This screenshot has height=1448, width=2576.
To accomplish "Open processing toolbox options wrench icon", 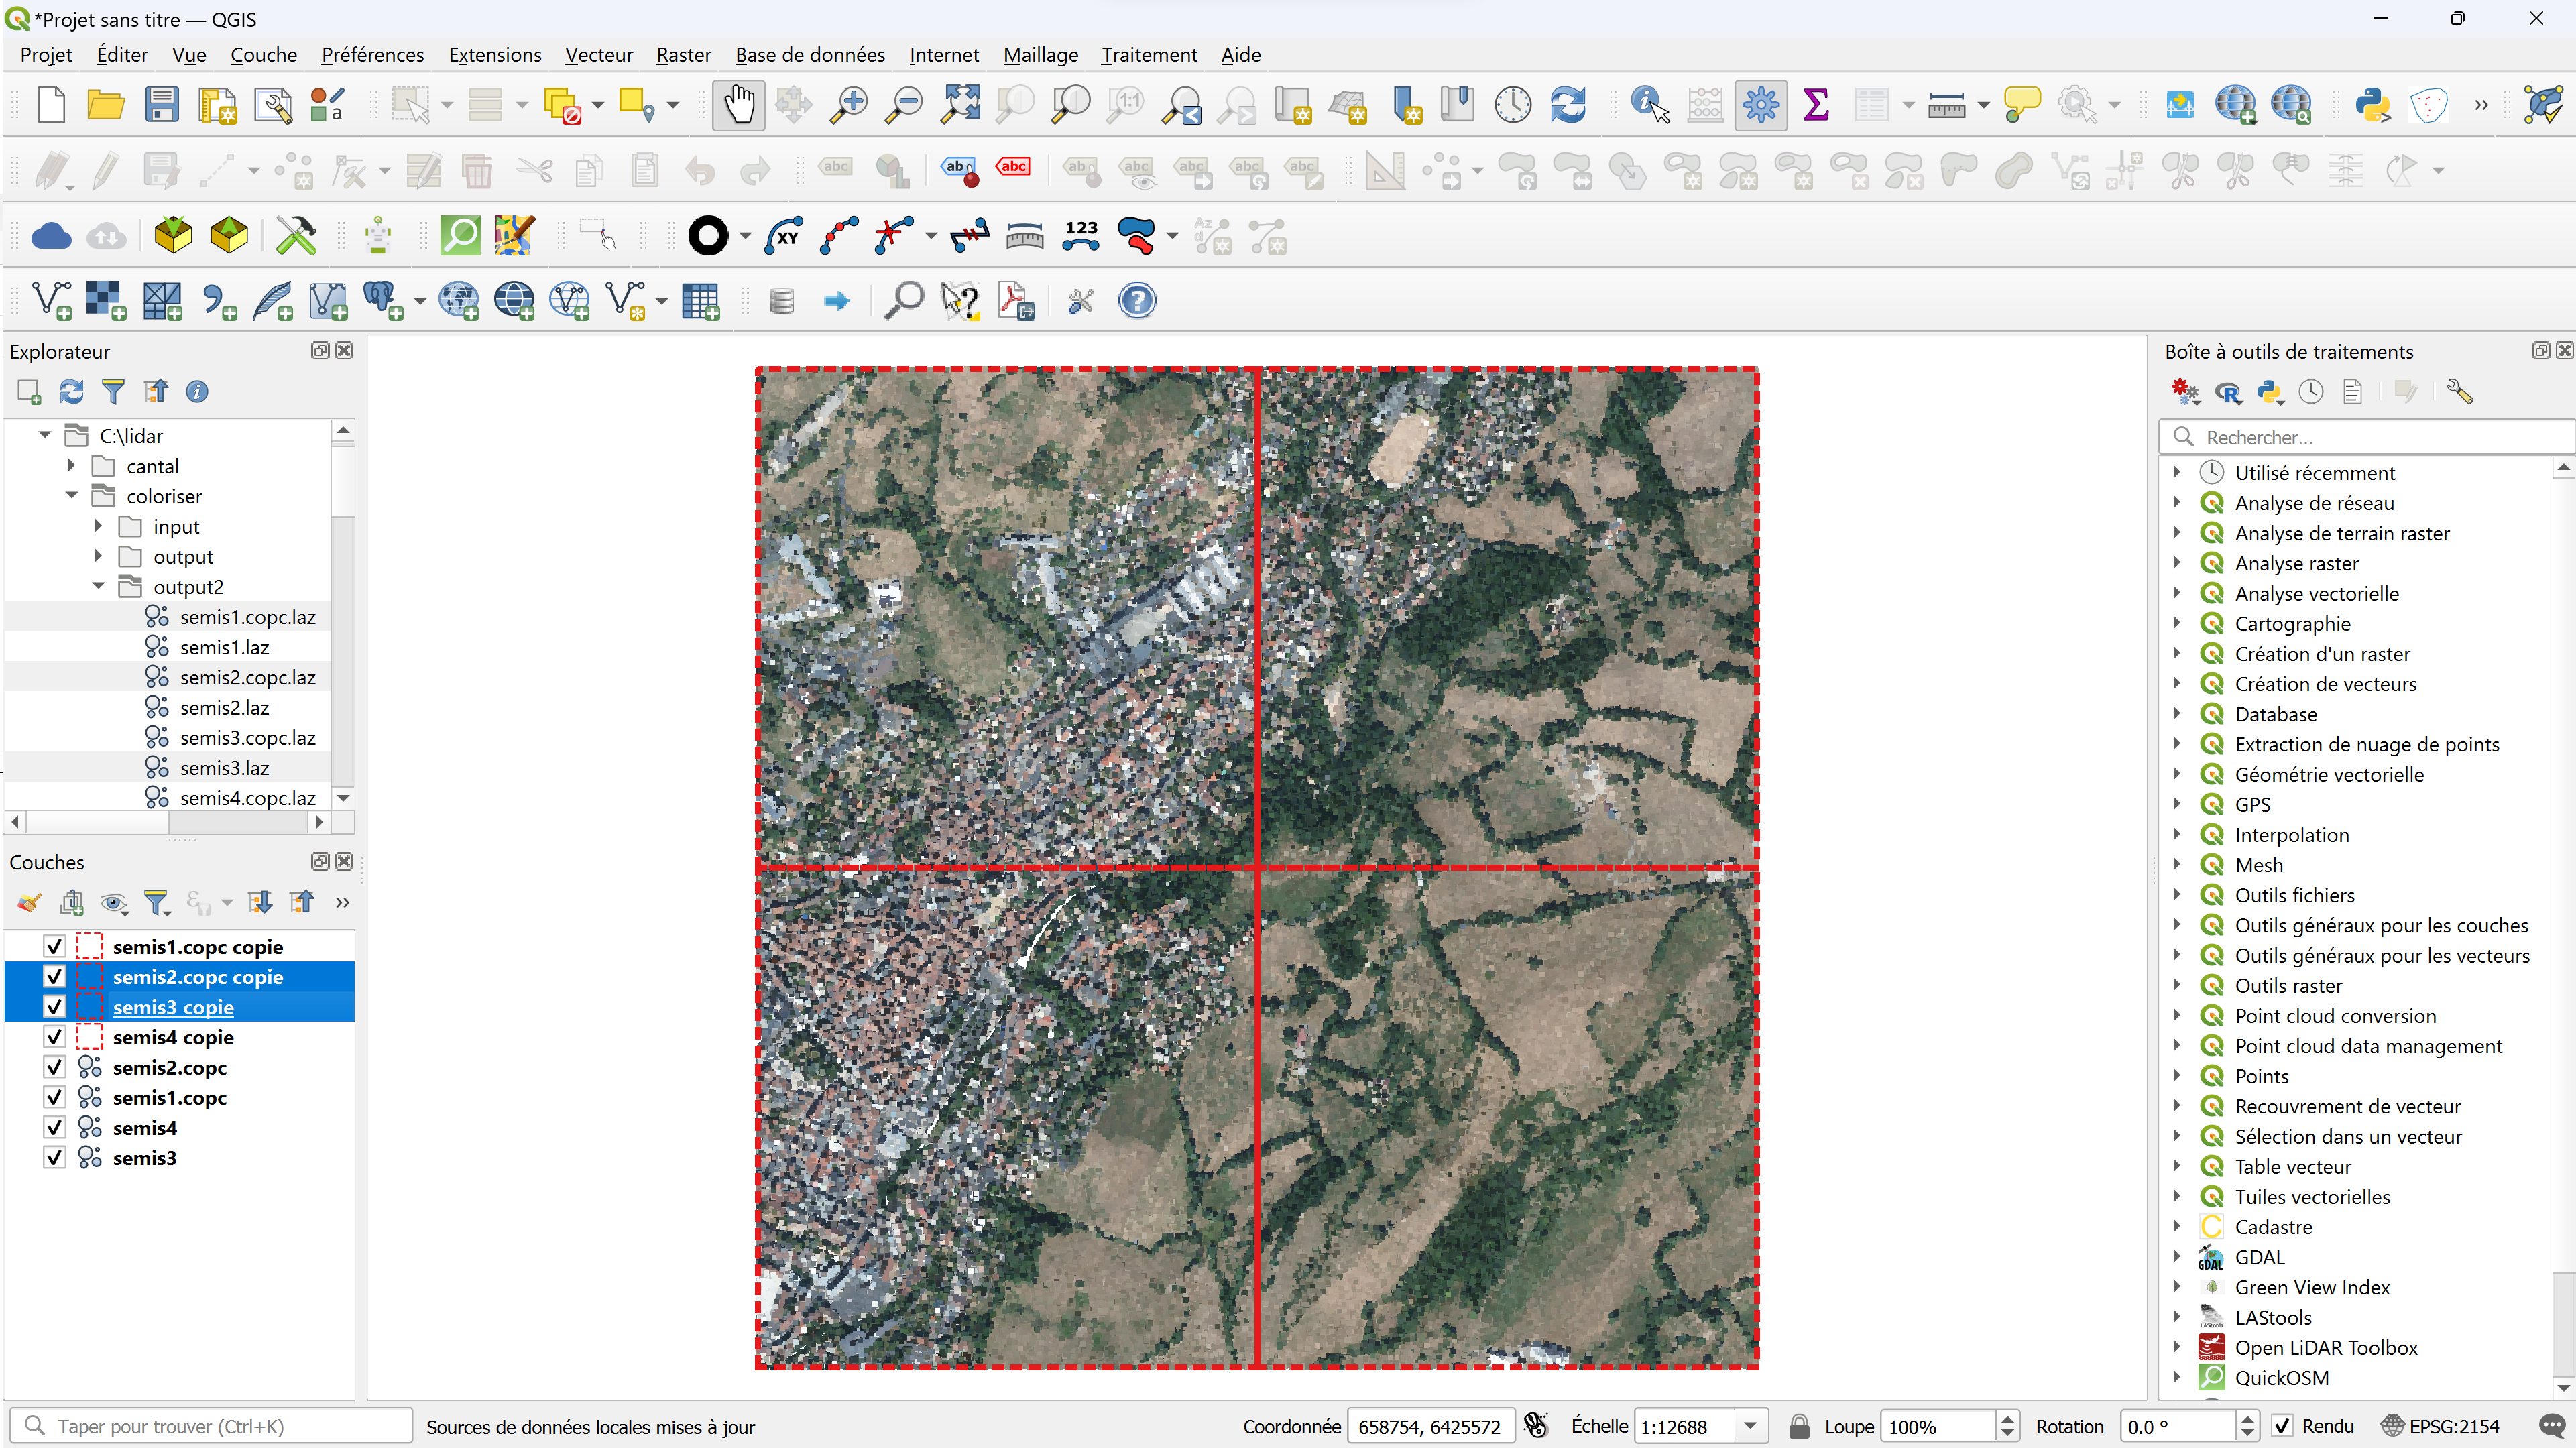I will tap(2459, 392).
